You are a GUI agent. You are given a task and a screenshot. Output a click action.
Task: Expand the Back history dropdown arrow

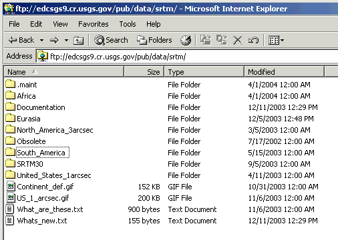point(41,40)
